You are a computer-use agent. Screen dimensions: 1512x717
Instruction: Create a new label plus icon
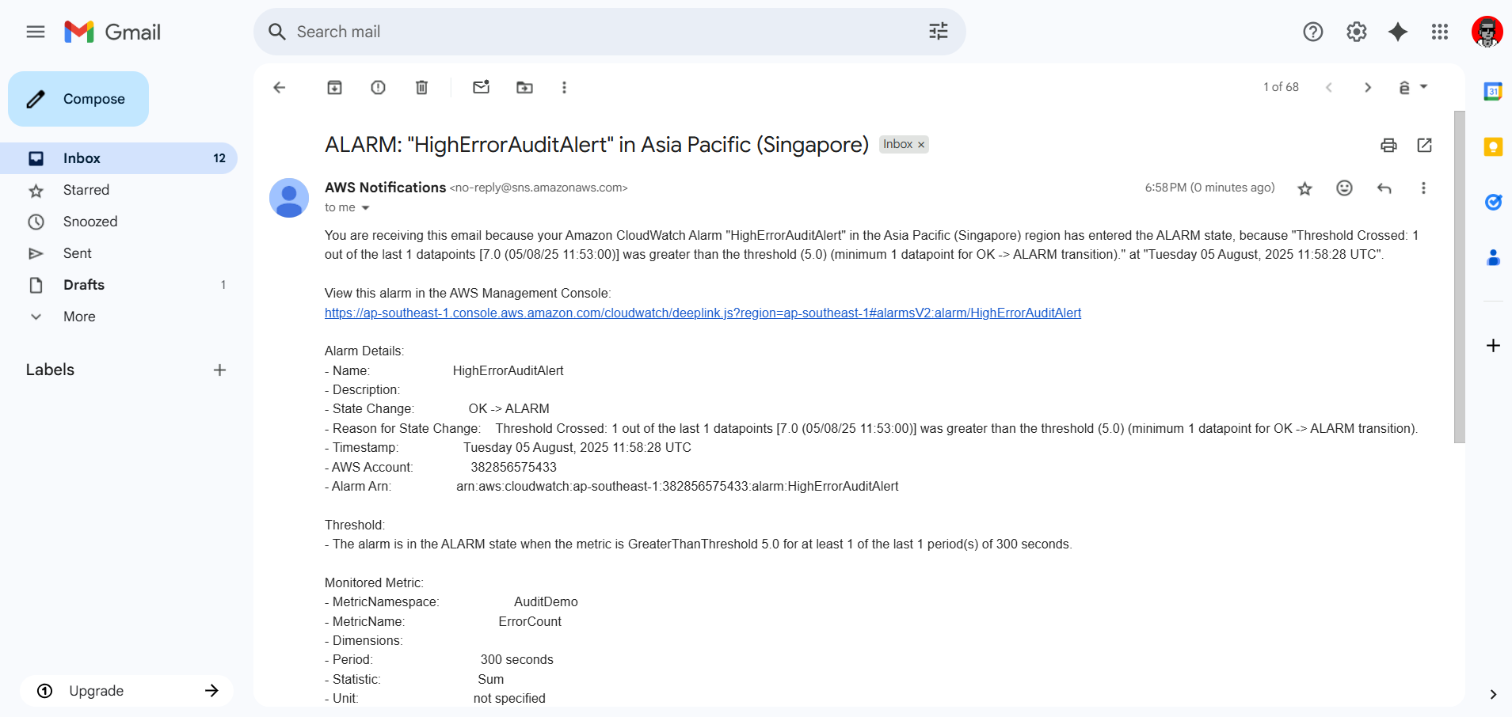pos(219,370)
